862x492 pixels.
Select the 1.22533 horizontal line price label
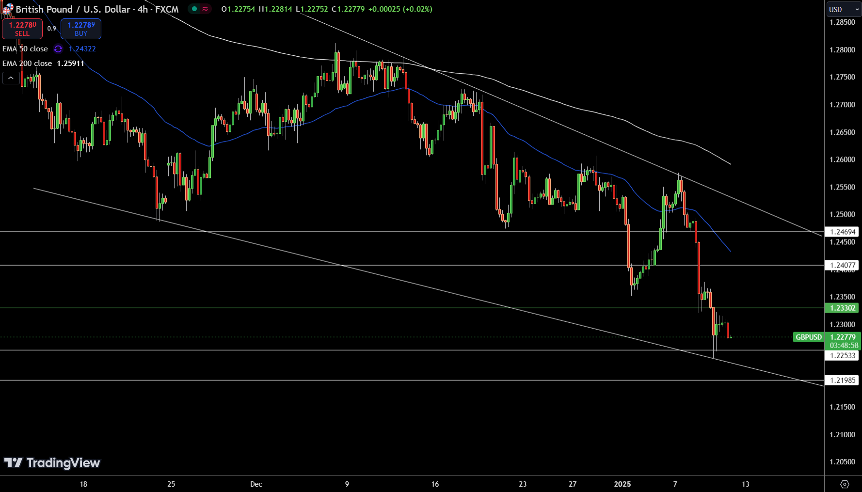tap(842, 355)
